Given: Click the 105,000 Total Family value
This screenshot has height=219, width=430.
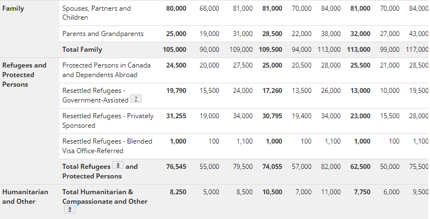Looking at the screenshot, I should 174,50.
